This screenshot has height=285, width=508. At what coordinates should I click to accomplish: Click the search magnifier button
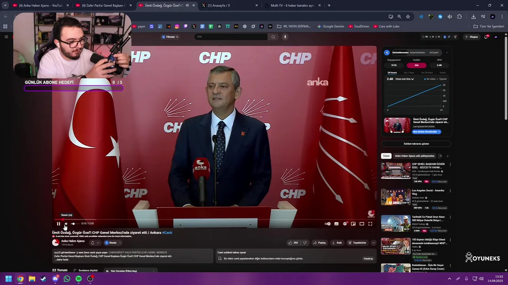click(273, 37)
